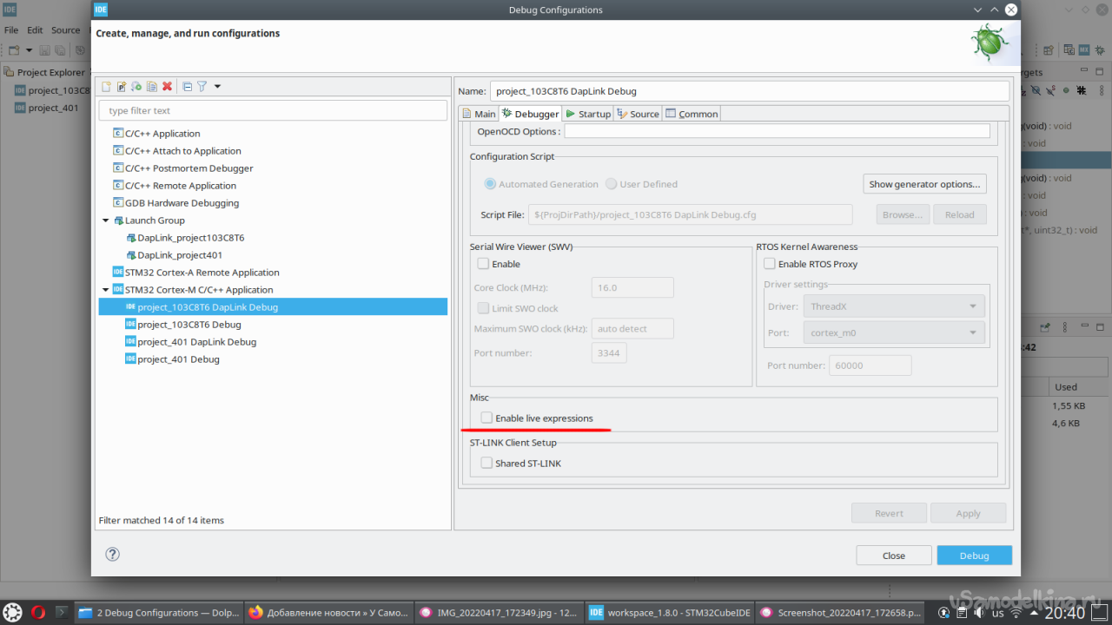Click the Export launch configuration icon

[x=136, y=86]
